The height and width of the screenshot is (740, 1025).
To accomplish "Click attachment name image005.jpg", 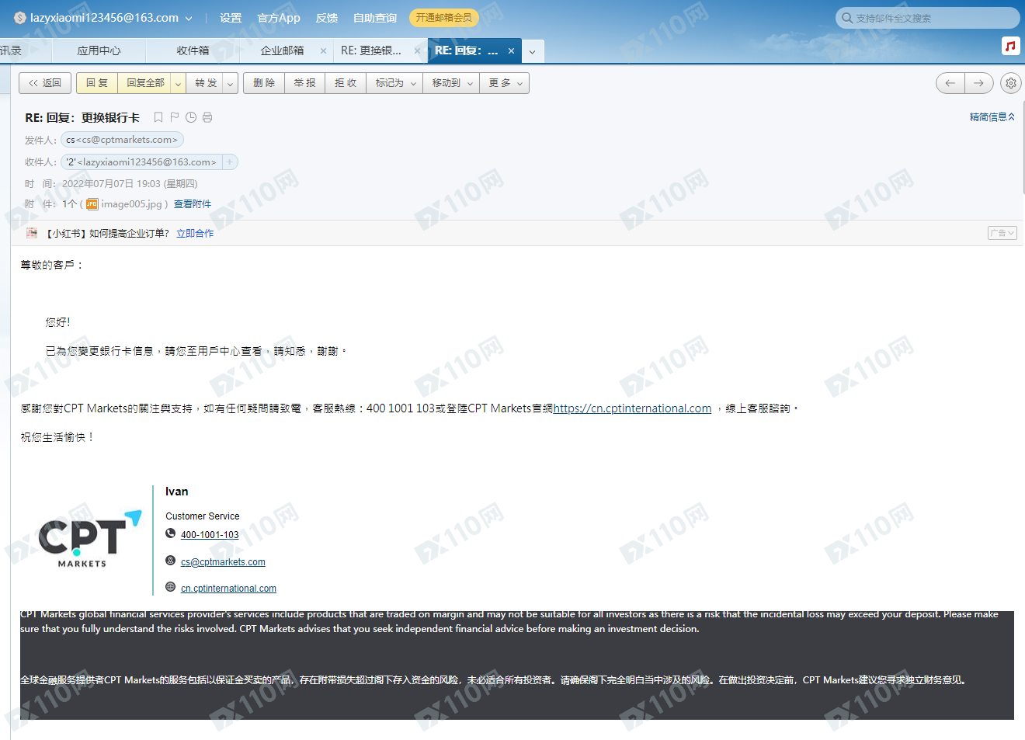I will (131, 204).
